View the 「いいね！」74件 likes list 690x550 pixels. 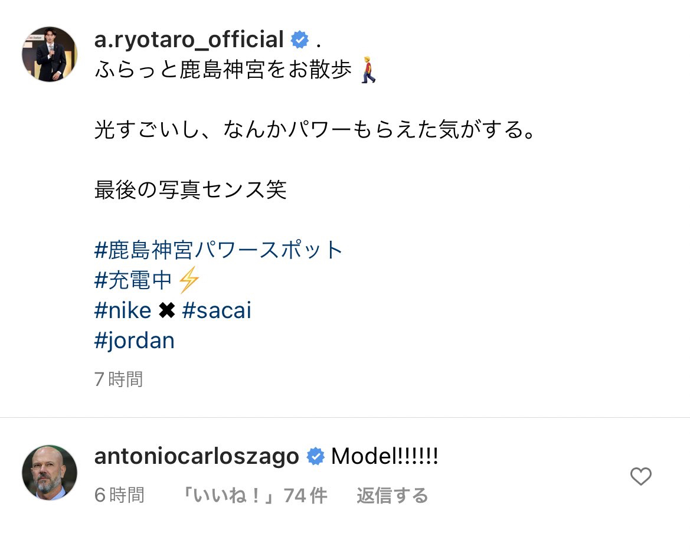[254, 496]
